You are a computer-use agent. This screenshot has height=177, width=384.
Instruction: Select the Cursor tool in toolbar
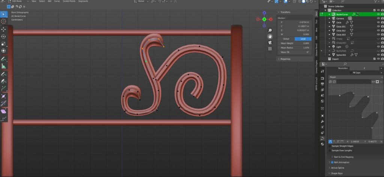pos(4,22)
